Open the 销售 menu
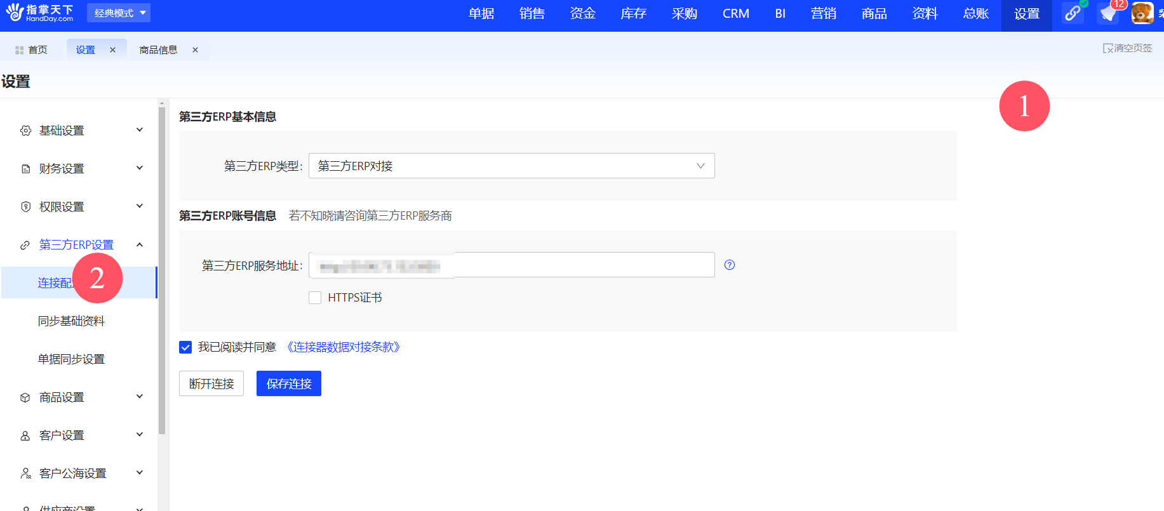Viewport: 1164px width, 511px height. tap(532, 13)
